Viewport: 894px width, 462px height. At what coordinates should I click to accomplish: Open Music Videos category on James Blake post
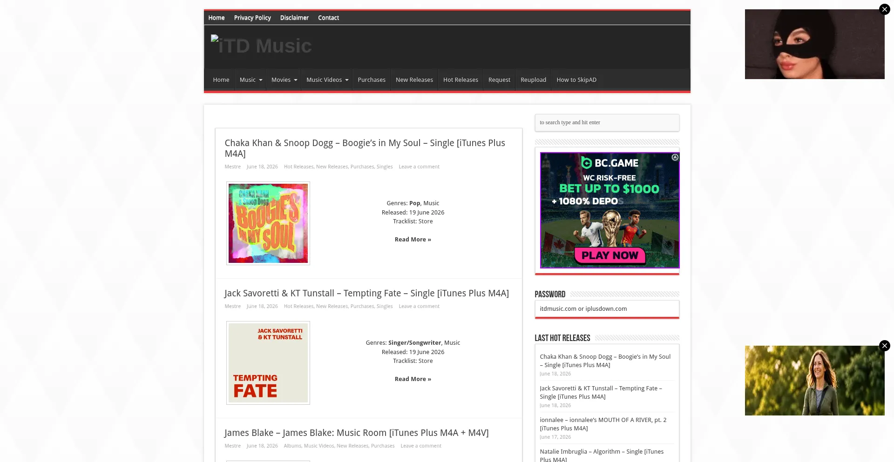pyautogui.click(x=319, y=446)
